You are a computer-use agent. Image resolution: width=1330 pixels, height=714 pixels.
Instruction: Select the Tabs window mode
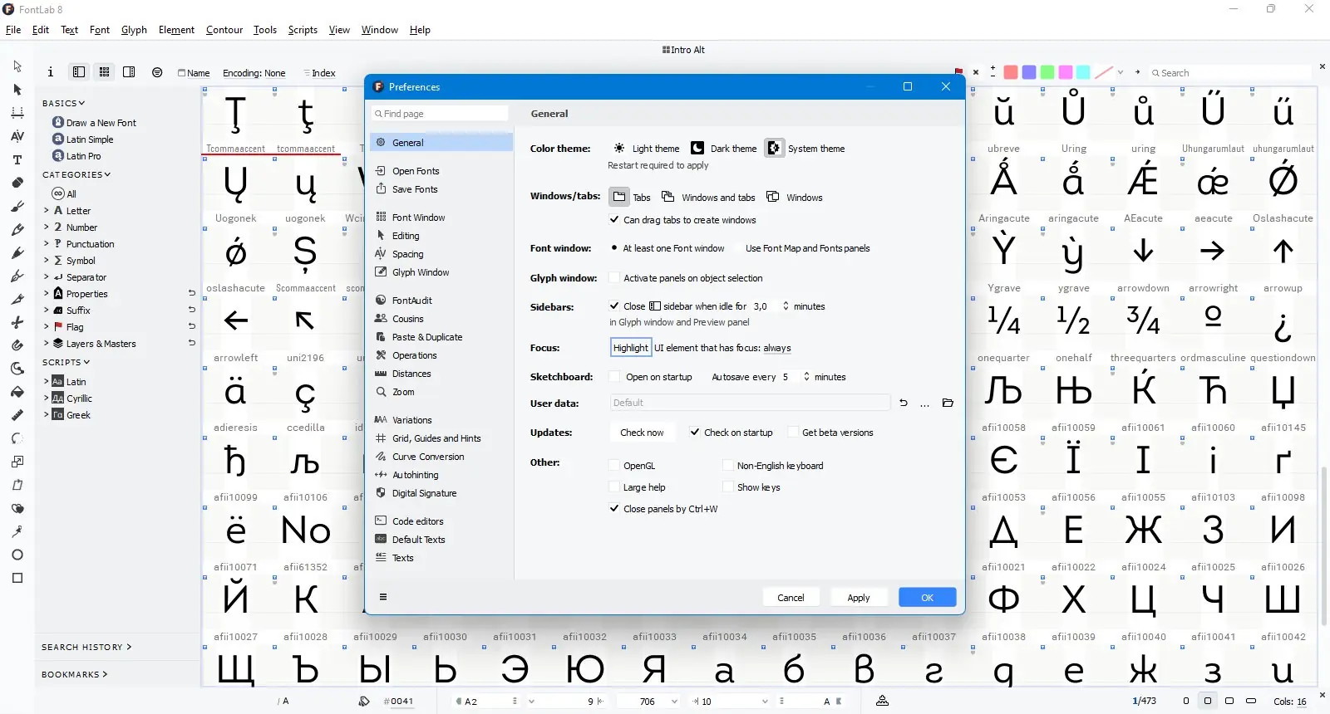pos(631,197)
